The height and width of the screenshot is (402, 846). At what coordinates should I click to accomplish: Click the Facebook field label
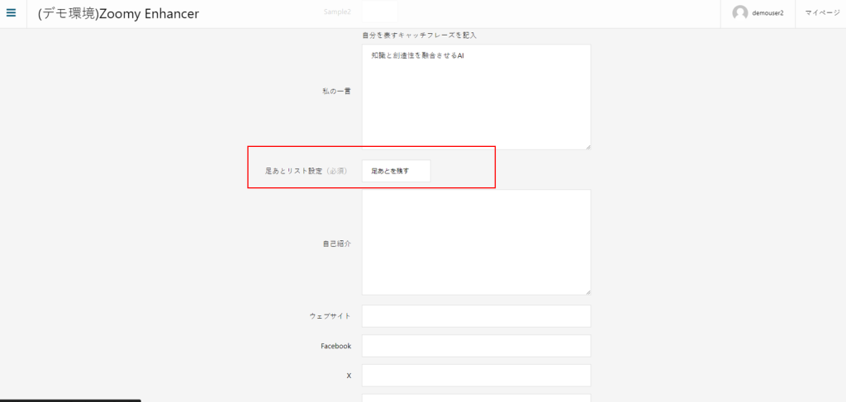point(336,346)
